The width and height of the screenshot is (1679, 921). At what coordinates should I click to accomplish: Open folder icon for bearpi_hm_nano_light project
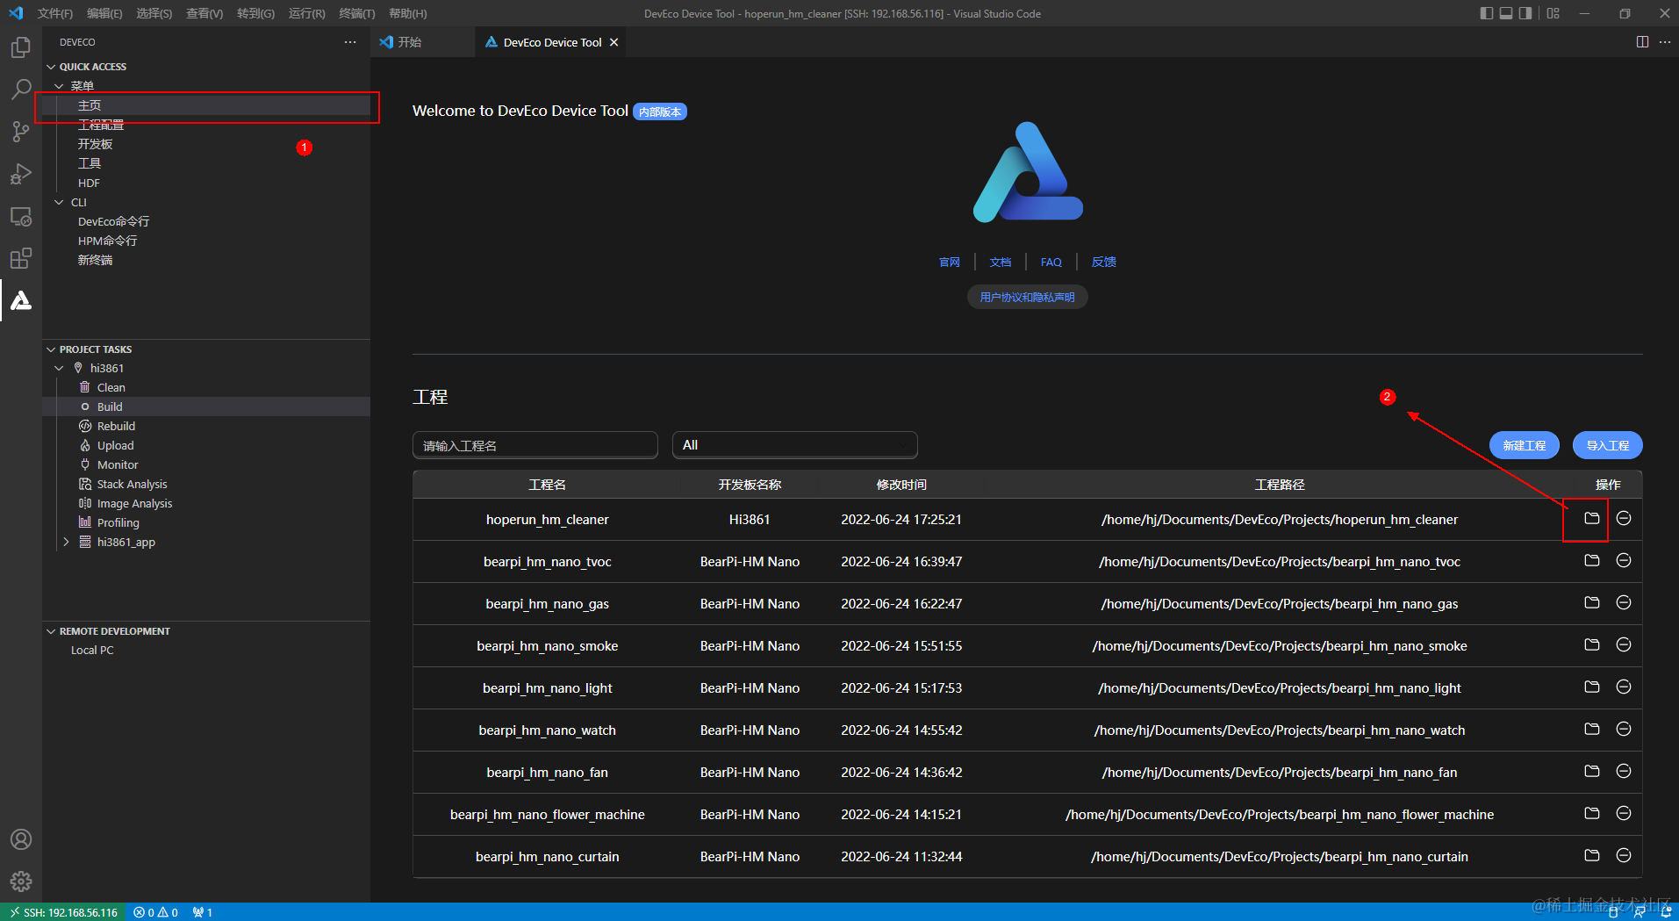click(x=1592, y=687)
